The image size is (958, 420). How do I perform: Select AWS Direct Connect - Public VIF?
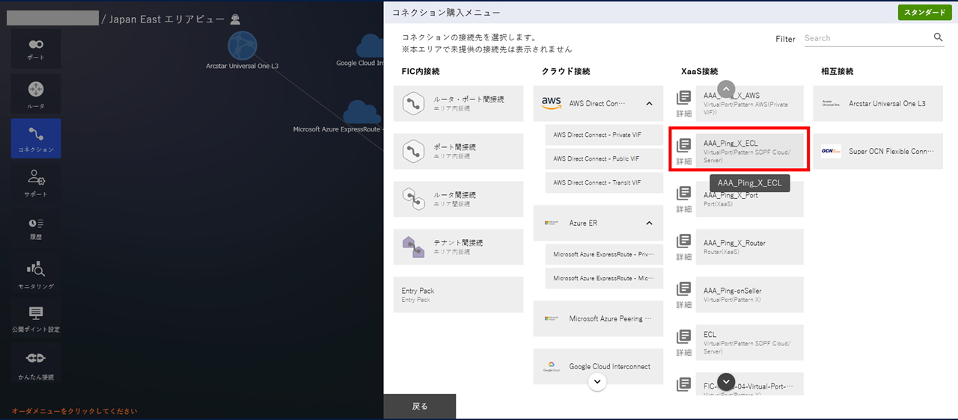(x=604, y=159)
